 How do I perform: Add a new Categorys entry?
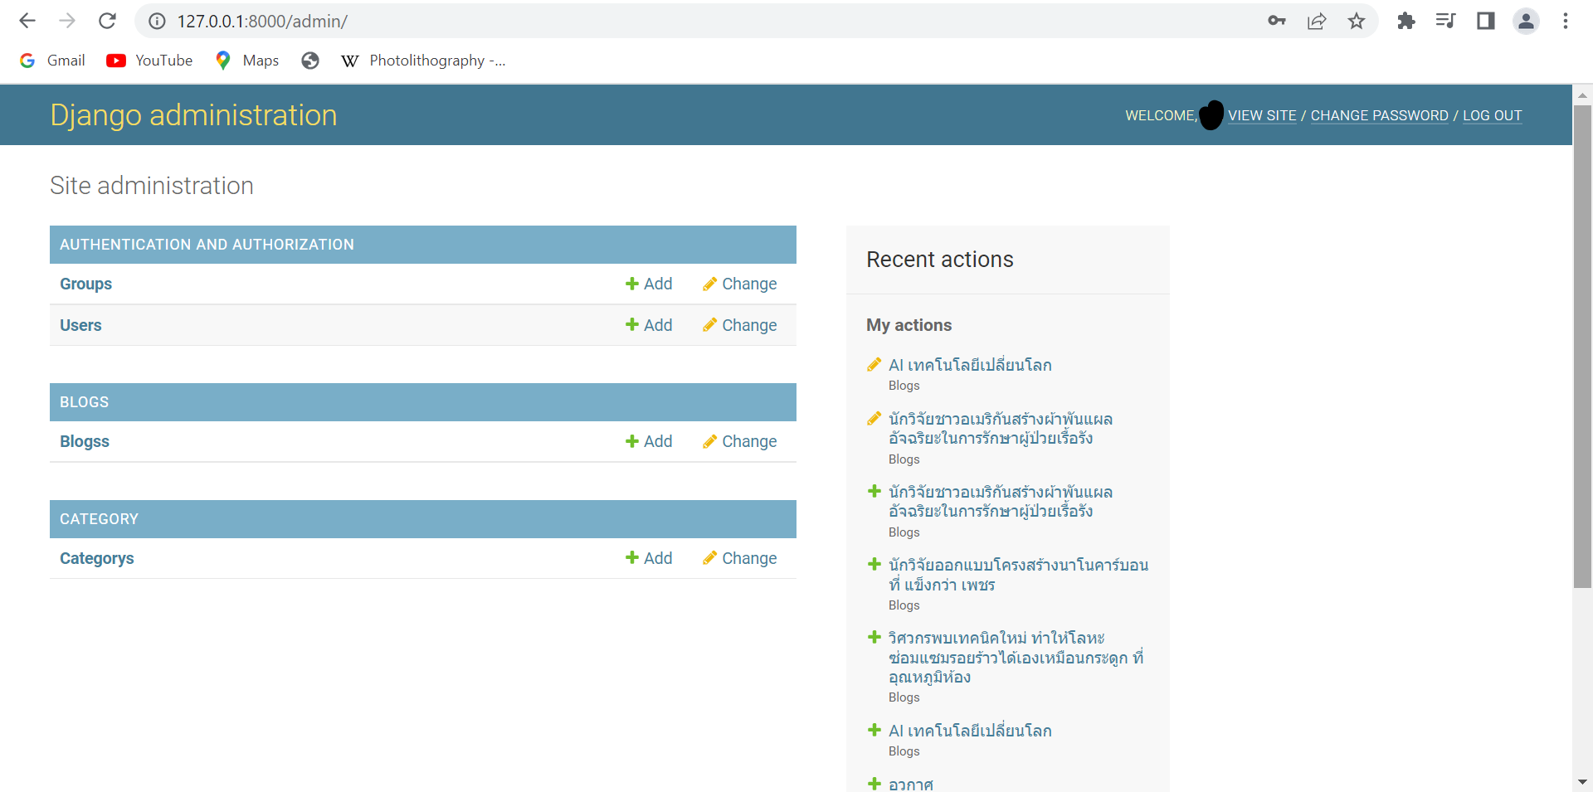pyautogui.click(x=649, y=558)
